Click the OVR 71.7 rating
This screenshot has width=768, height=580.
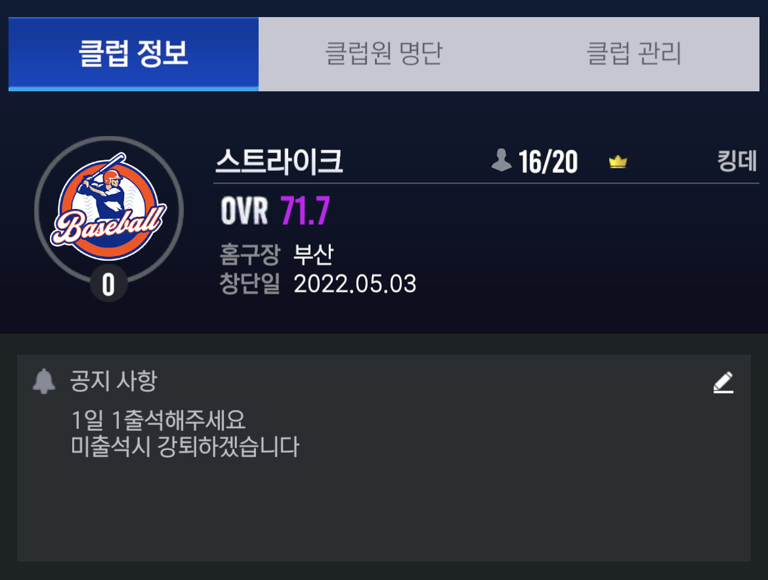click(x=275, y=211)
